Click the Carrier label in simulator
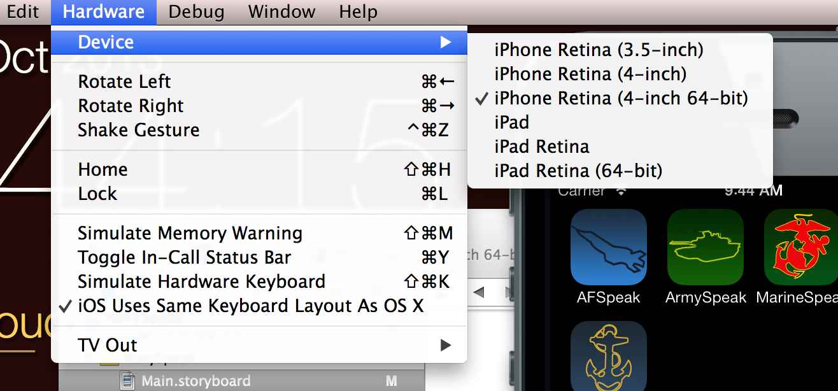 tap(581, 190)
